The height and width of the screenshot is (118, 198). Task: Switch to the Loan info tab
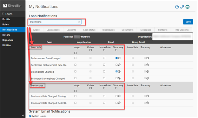pyautogui.click(x=71, y=30)
